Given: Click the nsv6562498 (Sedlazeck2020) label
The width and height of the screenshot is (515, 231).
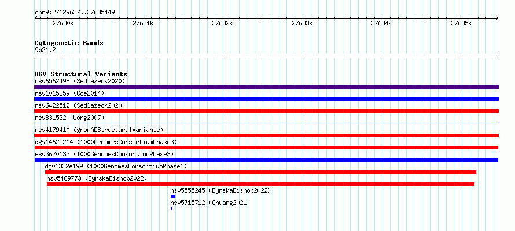Looking at the screenshot, I should pos(80,81).
